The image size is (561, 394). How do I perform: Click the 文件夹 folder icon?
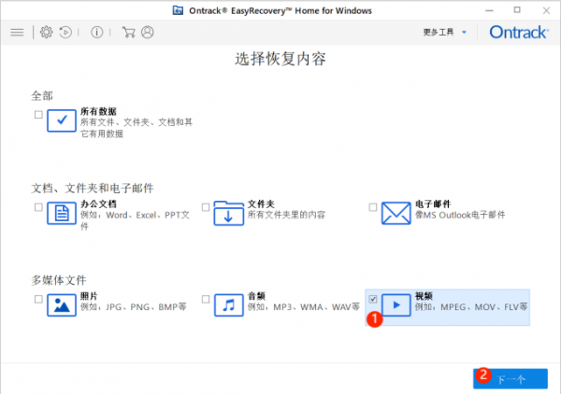229,213
